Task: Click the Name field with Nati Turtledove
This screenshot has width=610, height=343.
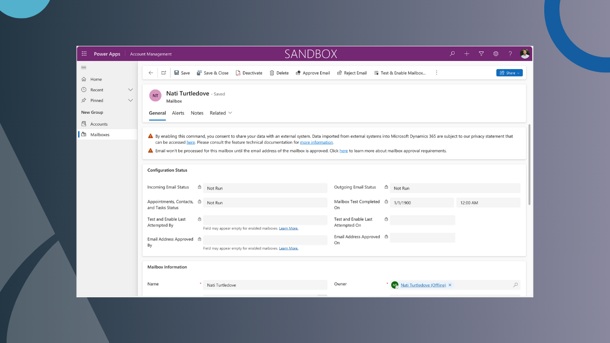Action: [265, 285]
